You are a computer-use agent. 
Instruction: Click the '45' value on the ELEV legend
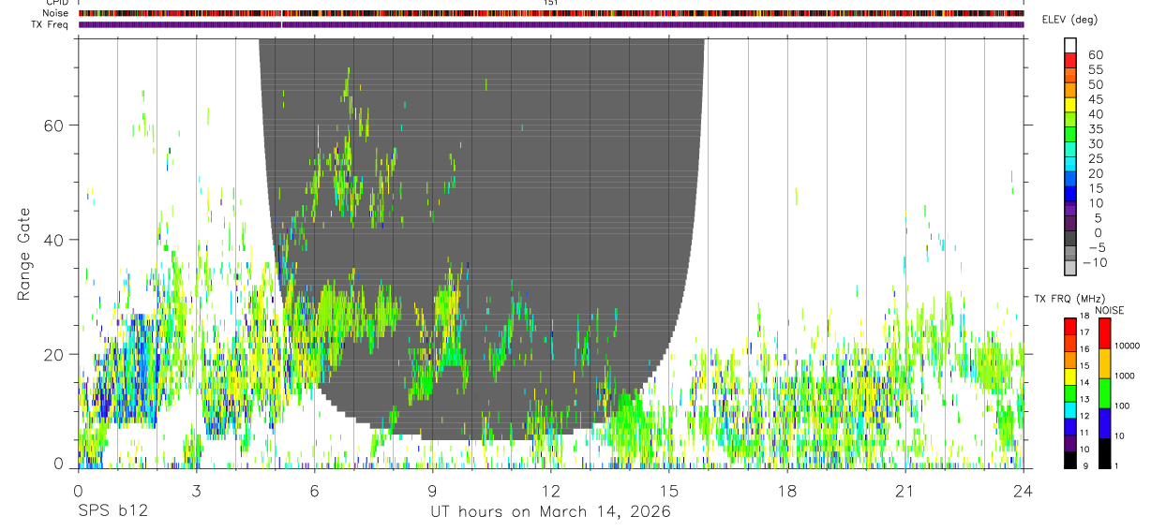tap(1096, 99)
